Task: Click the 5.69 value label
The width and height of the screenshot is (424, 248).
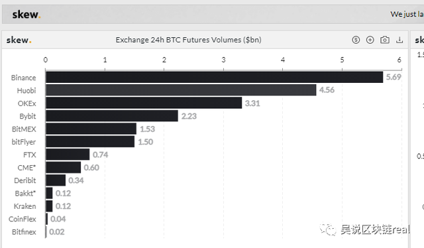Action: click(x=394, y=77)
